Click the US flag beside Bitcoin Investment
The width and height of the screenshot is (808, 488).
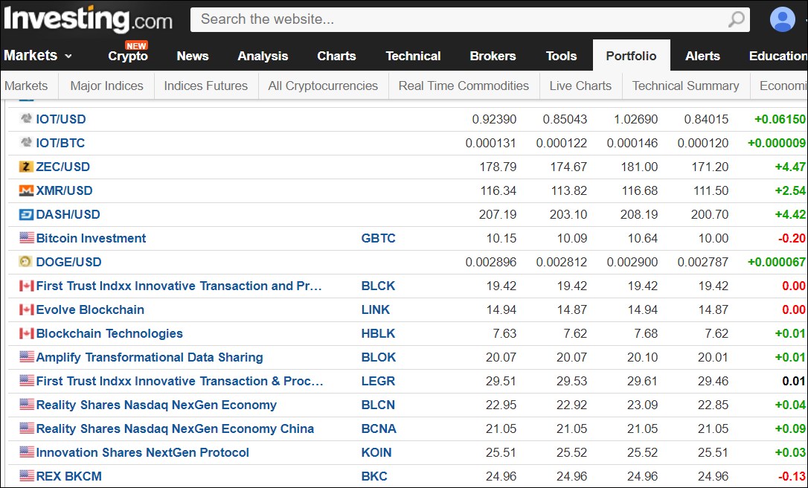pyautogui.click(x=26, y=238)
